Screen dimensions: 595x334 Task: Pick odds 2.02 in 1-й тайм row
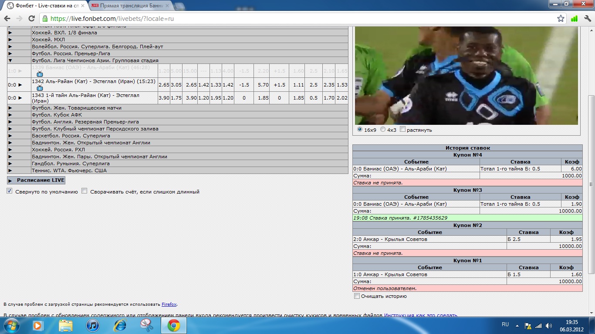342,98
